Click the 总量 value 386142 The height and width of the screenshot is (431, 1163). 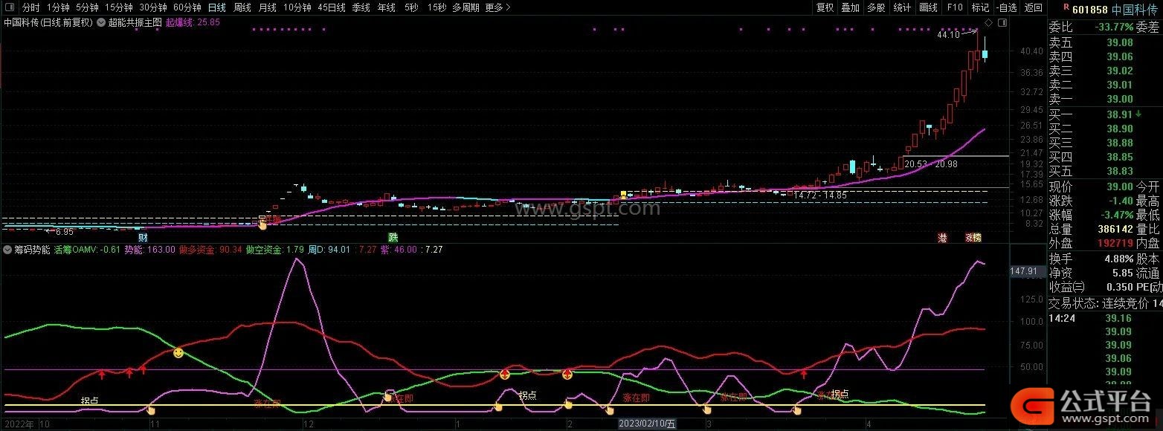tap(1115, 229)
